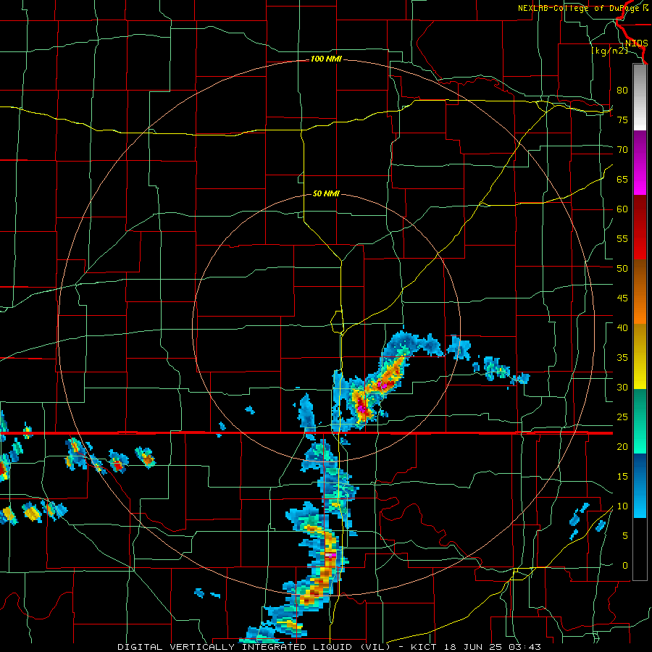Click the 40 value on the scale
This screenshot has height=652, width=652.
click(x=622, y=327)
